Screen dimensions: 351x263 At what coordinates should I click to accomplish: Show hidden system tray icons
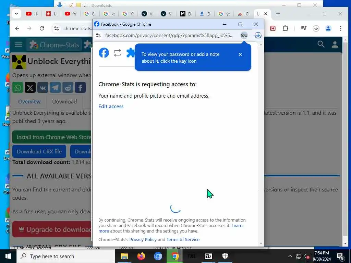tap(290, 256)
